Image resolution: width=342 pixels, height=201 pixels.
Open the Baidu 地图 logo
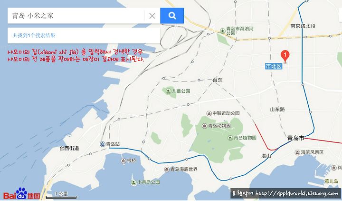click(21, 193)
